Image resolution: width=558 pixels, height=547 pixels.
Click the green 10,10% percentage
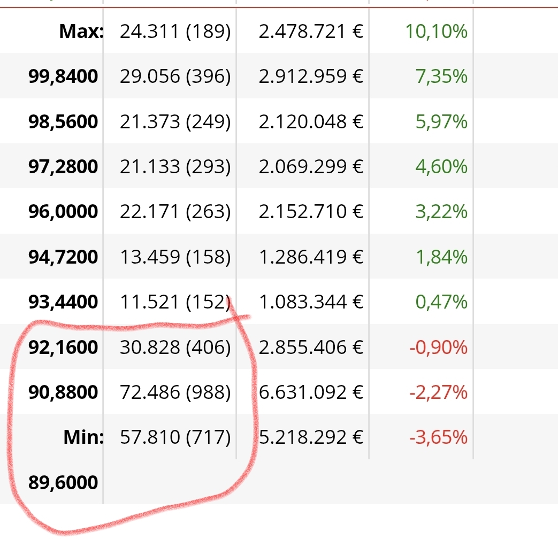tap(436, 32)
